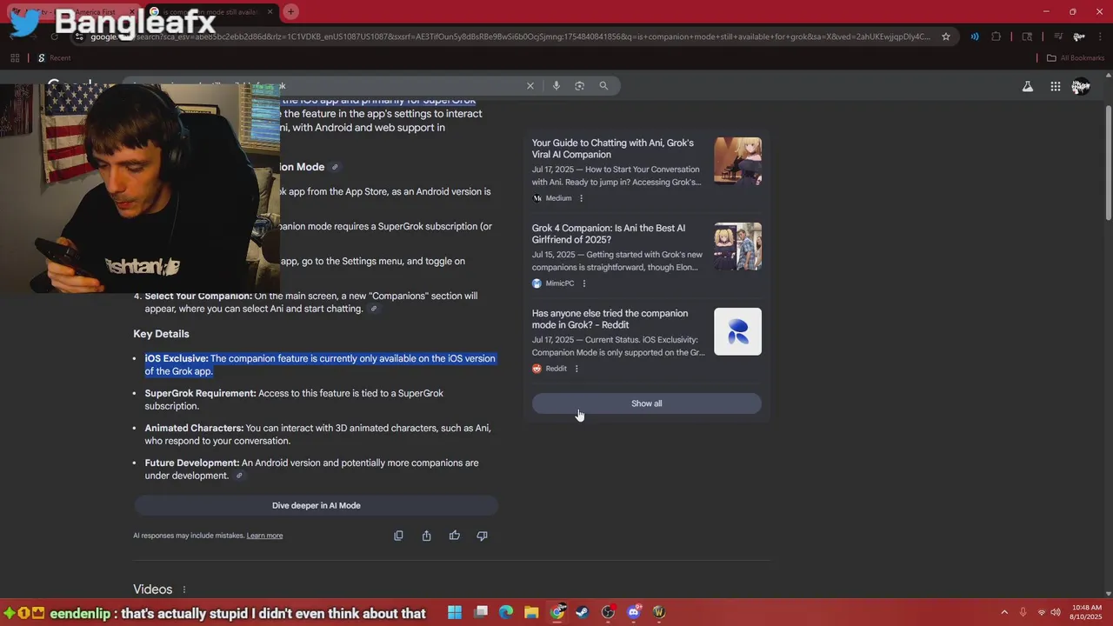The image size is (1113, 626).
Task: Open the Google account avatar
Action: click(1081, 86)
